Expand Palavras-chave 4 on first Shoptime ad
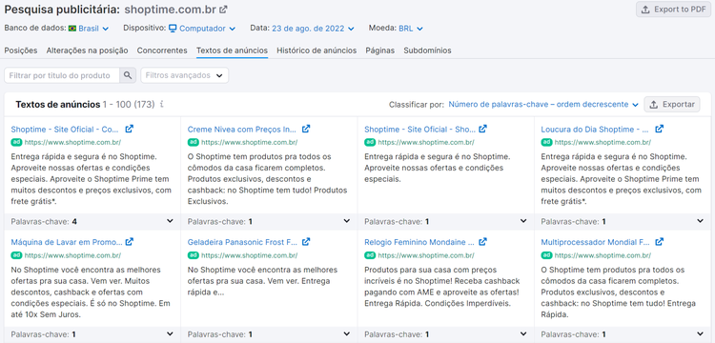 [170, 221]
